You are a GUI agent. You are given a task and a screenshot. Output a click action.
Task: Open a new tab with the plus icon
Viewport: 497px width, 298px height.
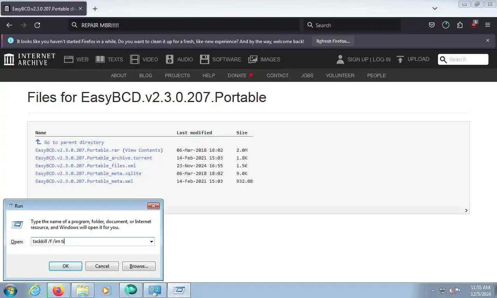point(95,9)
